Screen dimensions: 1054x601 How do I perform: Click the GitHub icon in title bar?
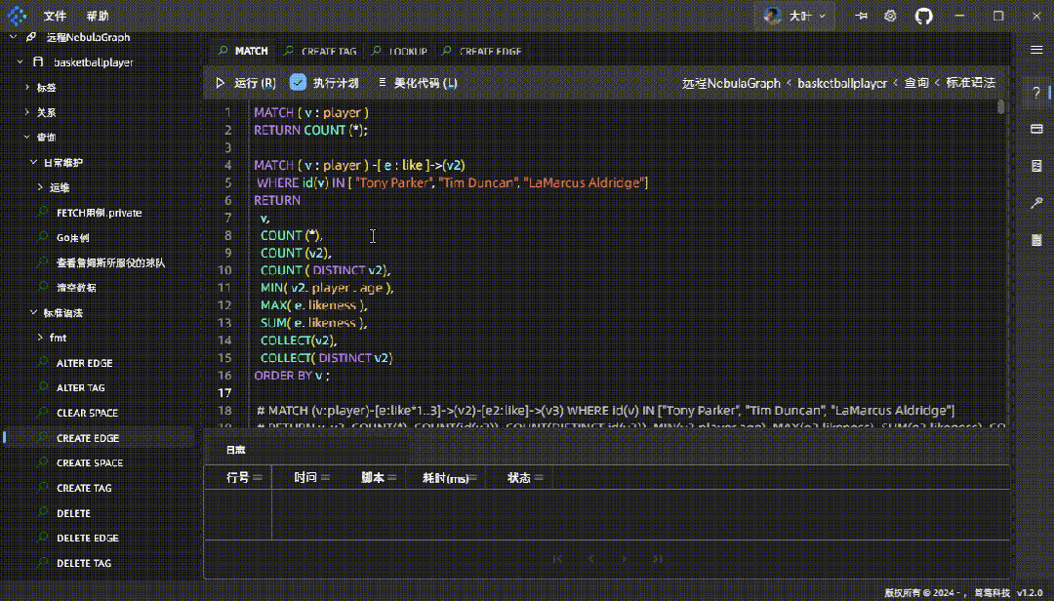tap(923, 17)
